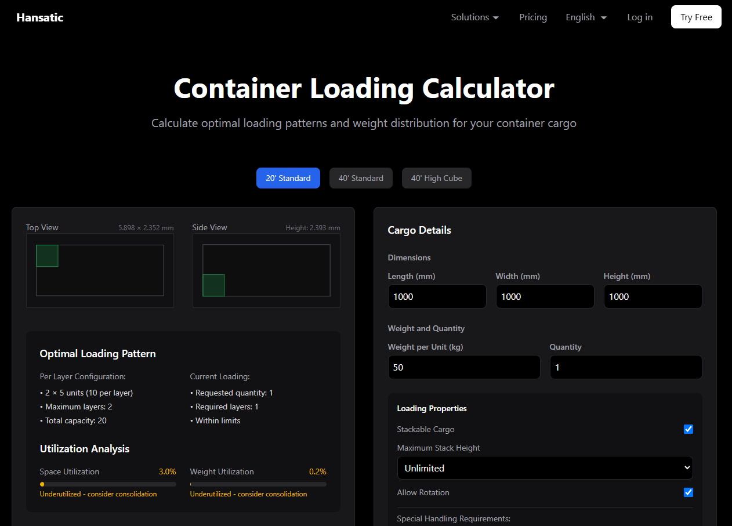
Task: Select the Width (mm) input field
Action: [x=545, y=296]
